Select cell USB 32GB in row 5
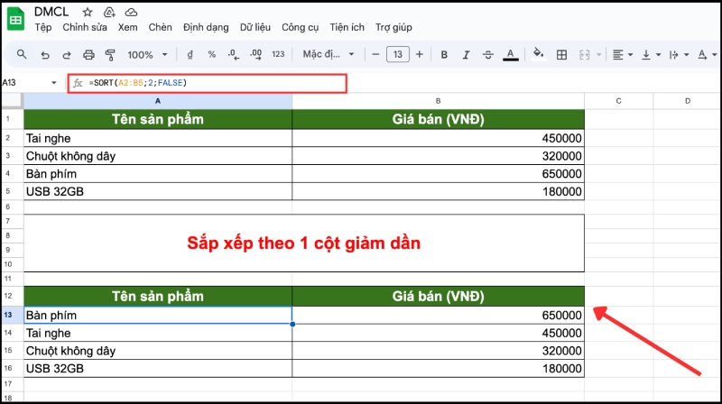 [x=157, y=191]
